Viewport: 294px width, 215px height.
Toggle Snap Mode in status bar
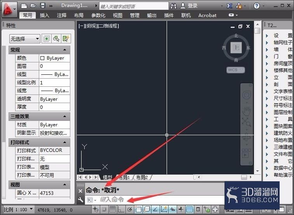pyautogui.click(x=104, y=209)
